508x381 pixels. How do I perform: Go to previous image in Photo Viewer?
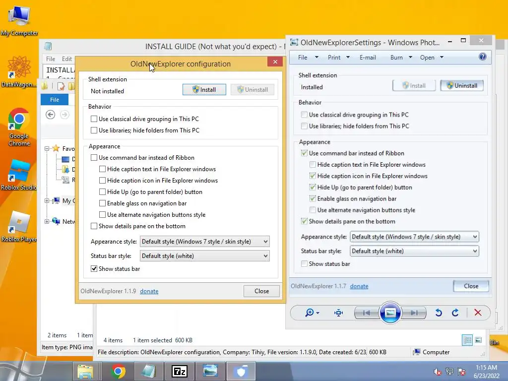367,313
